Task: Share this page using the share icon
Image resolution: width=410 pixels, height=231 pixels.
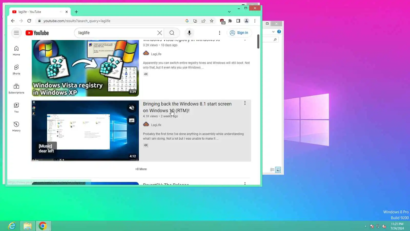Action: (x=203, y=21)
